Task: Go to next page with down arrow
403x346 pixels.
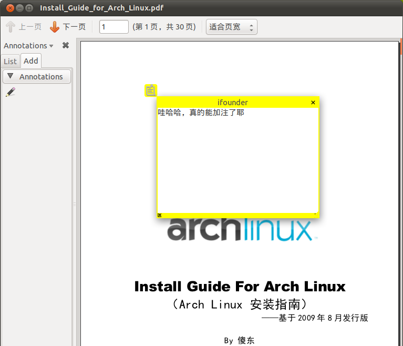Action: (55, 27)
